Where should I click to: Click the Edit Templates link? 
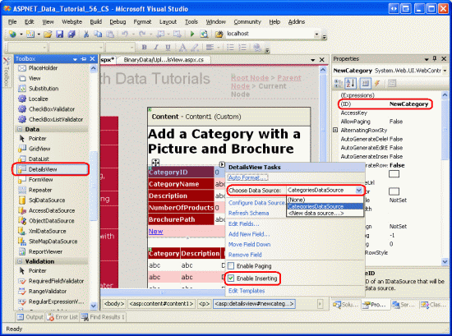click(x=247, y=291)
